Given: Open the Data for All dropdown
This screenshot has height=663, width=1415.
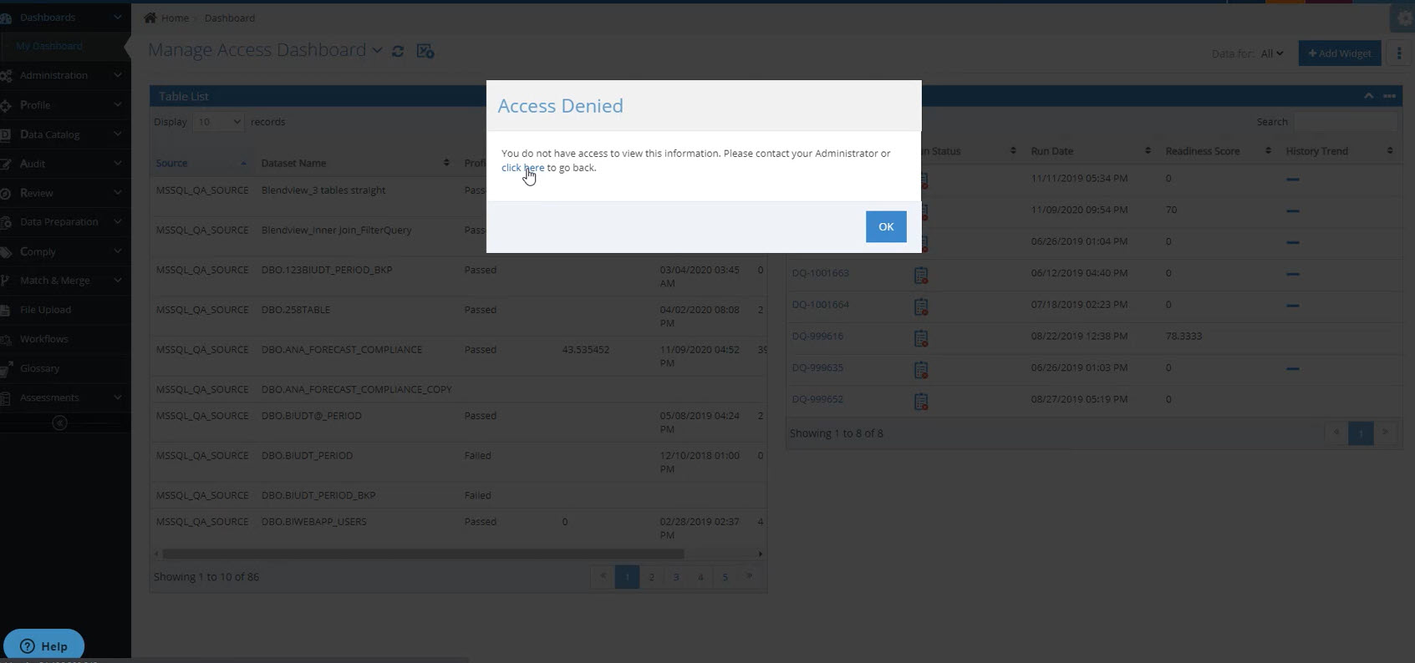Looking at the screenshot, I should click(x=1272, y=53).
